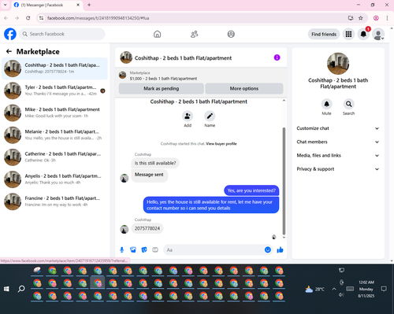Send a thumbs-up like
This screenshot has width=394, height=314.
coord(280,249)
